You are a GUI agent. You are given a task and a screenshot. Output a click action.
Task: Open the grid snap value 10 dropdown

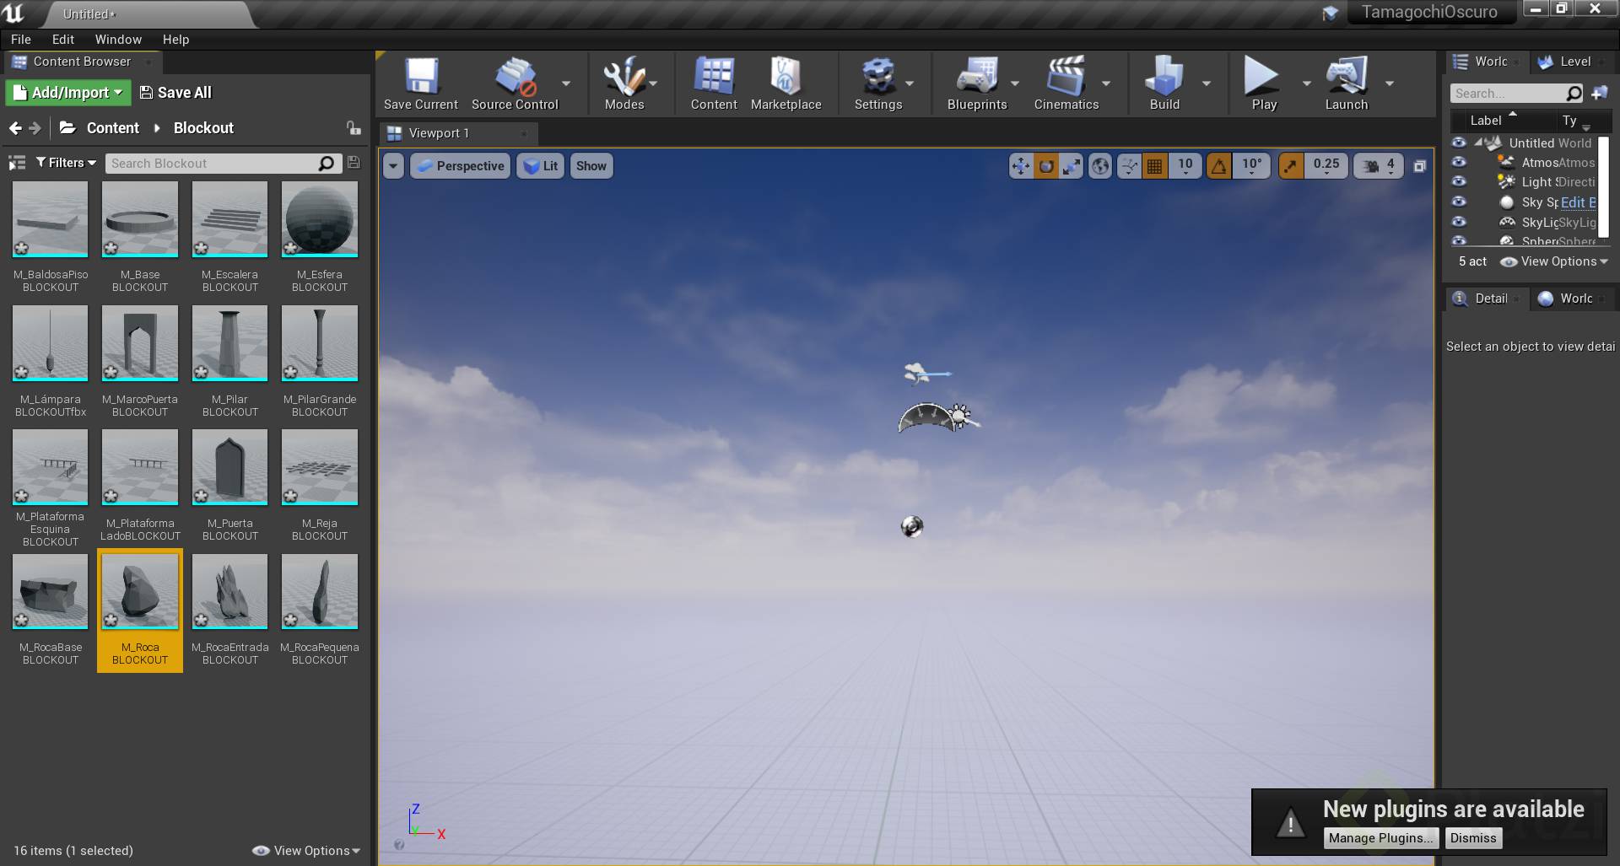click(1185, 166)
